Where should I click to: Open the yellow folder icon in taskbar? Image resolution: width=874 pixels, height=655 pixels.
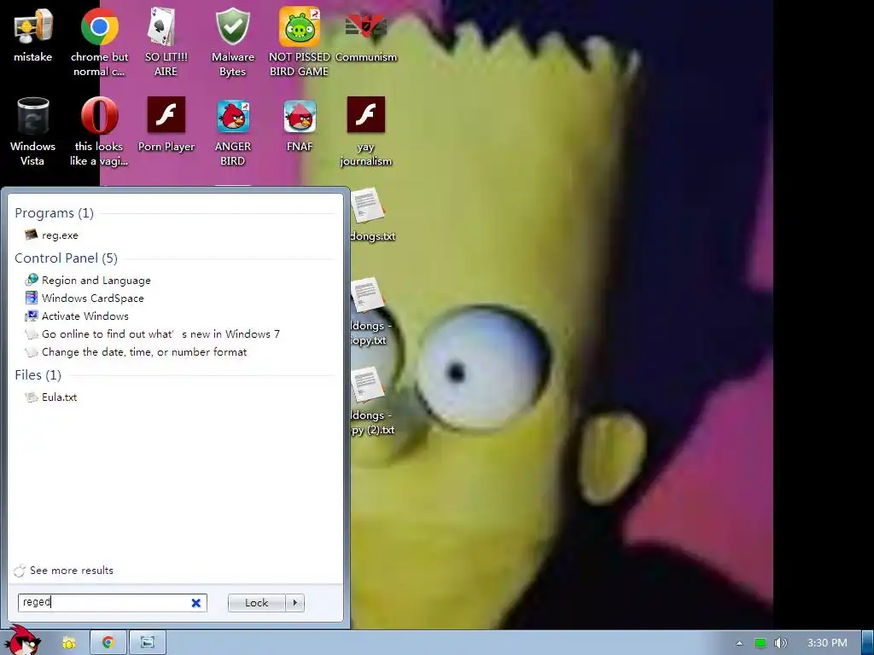[68, 643]
